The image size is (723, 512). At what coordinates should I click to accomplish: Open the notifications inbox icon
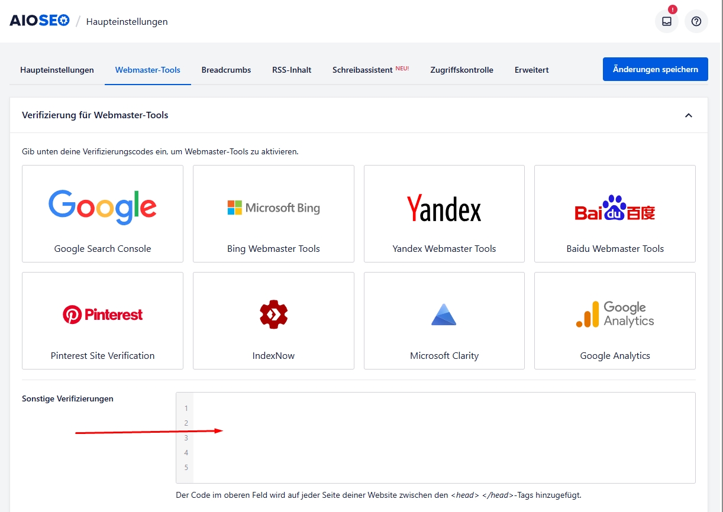[x=667, y=21]
